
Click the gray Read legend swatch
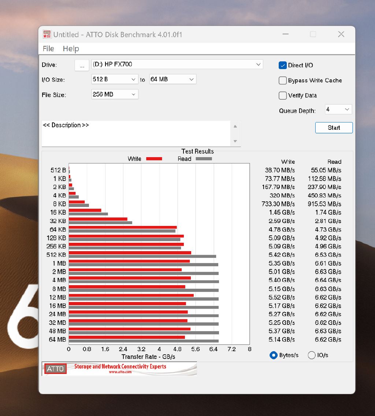point(204,159)
